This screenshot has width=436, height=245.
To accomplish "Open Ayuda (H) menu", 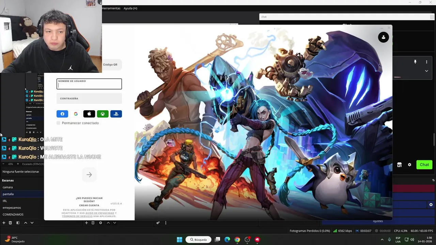I will click(x=130, y=8).
